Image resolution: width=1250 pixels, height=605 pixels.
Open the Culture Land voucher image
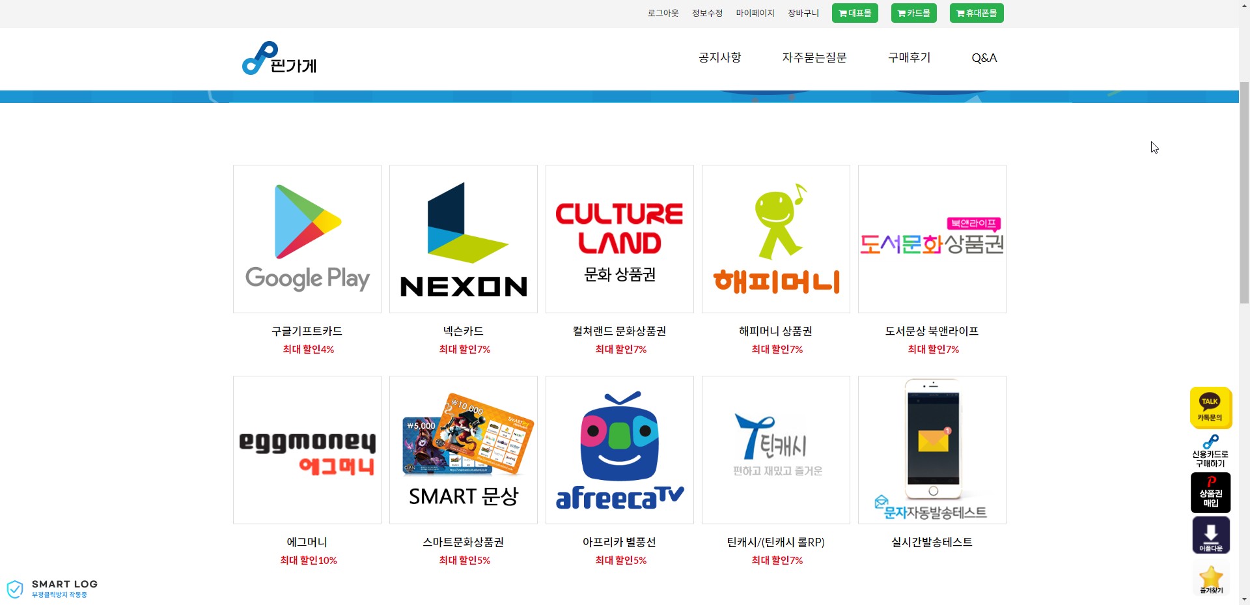[x=620, y=239]
